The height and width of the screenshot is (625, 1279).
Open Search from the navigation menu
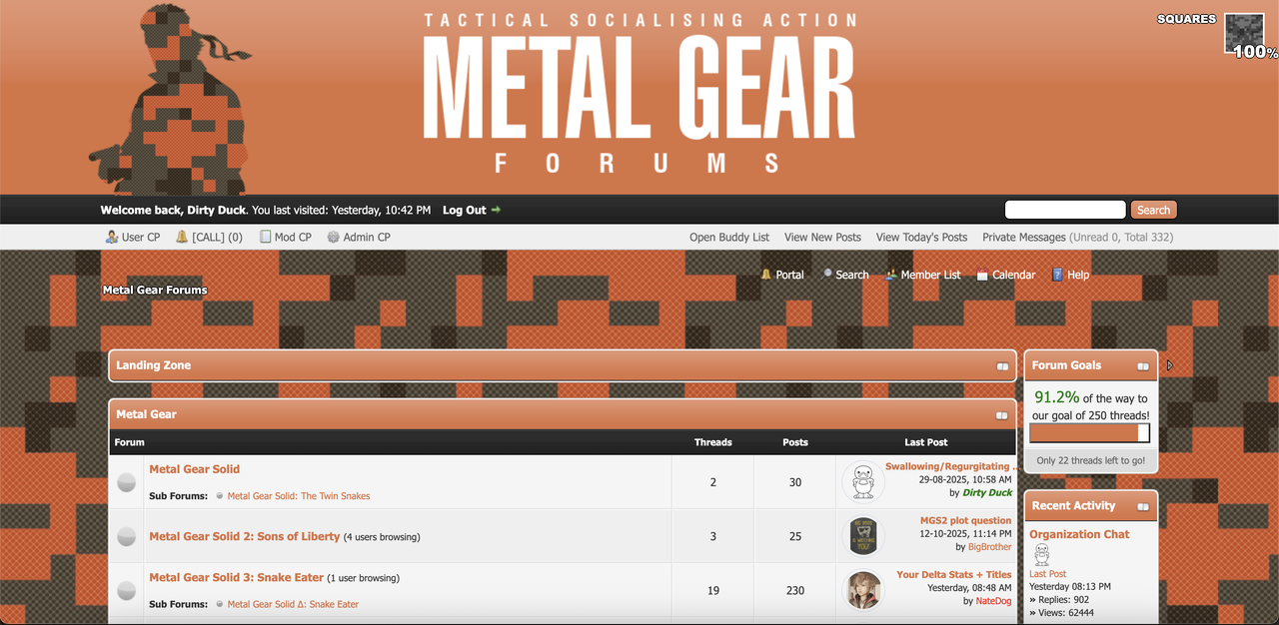(x=852, y=275)
